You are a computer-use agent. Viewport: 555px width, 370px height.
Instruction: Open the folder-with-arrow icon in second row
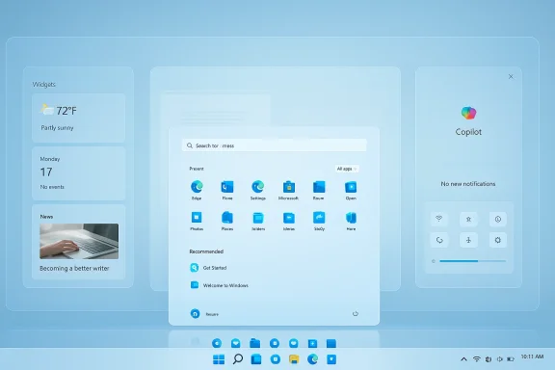tap(289, 218)
